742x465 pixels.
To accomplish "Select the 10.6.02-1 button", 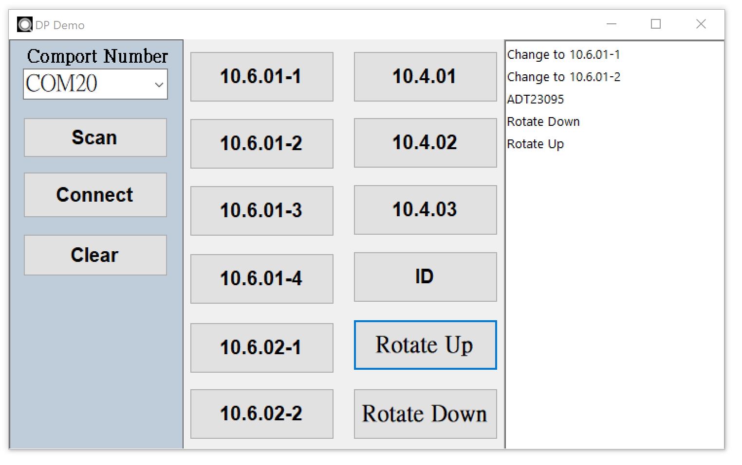I will tap(261, 348).
